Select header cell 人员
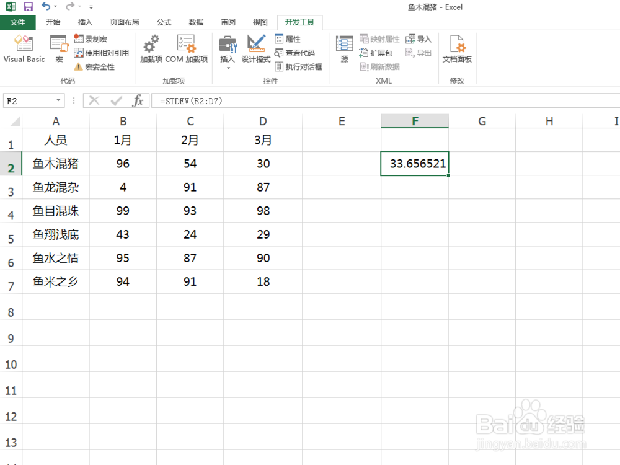 click(56, 140)
